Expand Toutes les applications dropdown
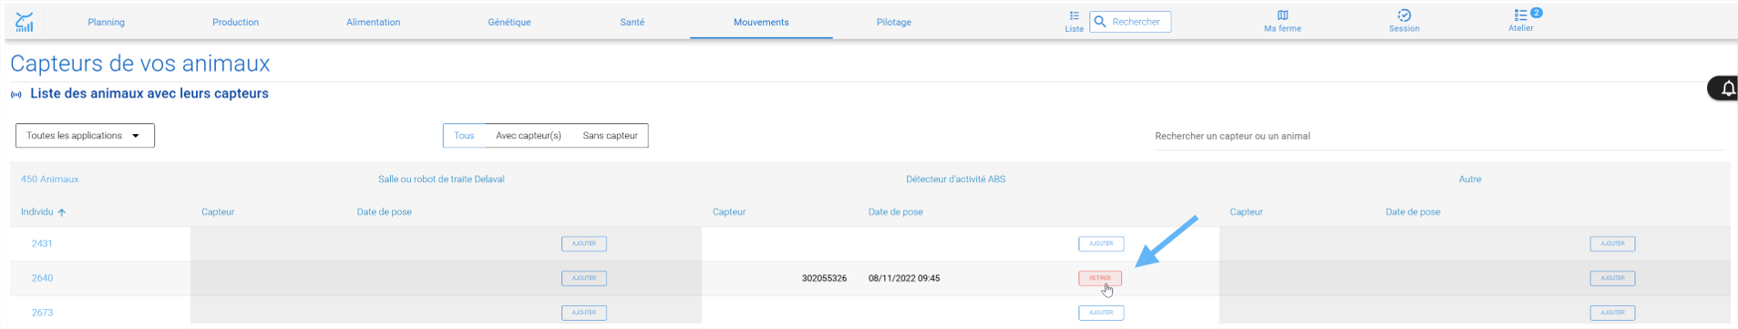This screenshot has width=1738, height=329. (85, 136)
